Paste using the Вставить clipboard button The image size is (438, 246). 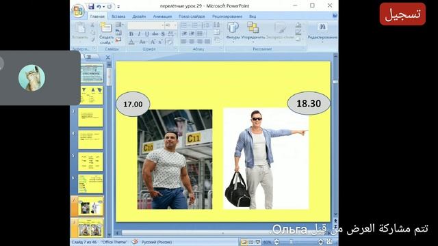[80, 31]
